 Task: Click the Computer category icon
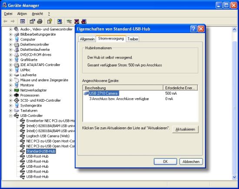click(17, 40)
